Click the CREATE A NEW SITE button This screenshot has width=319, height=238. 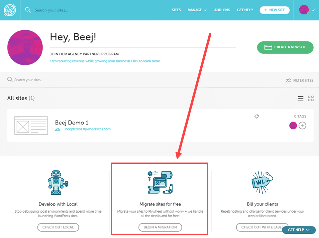pyautogui.click(x=285, y=47)
